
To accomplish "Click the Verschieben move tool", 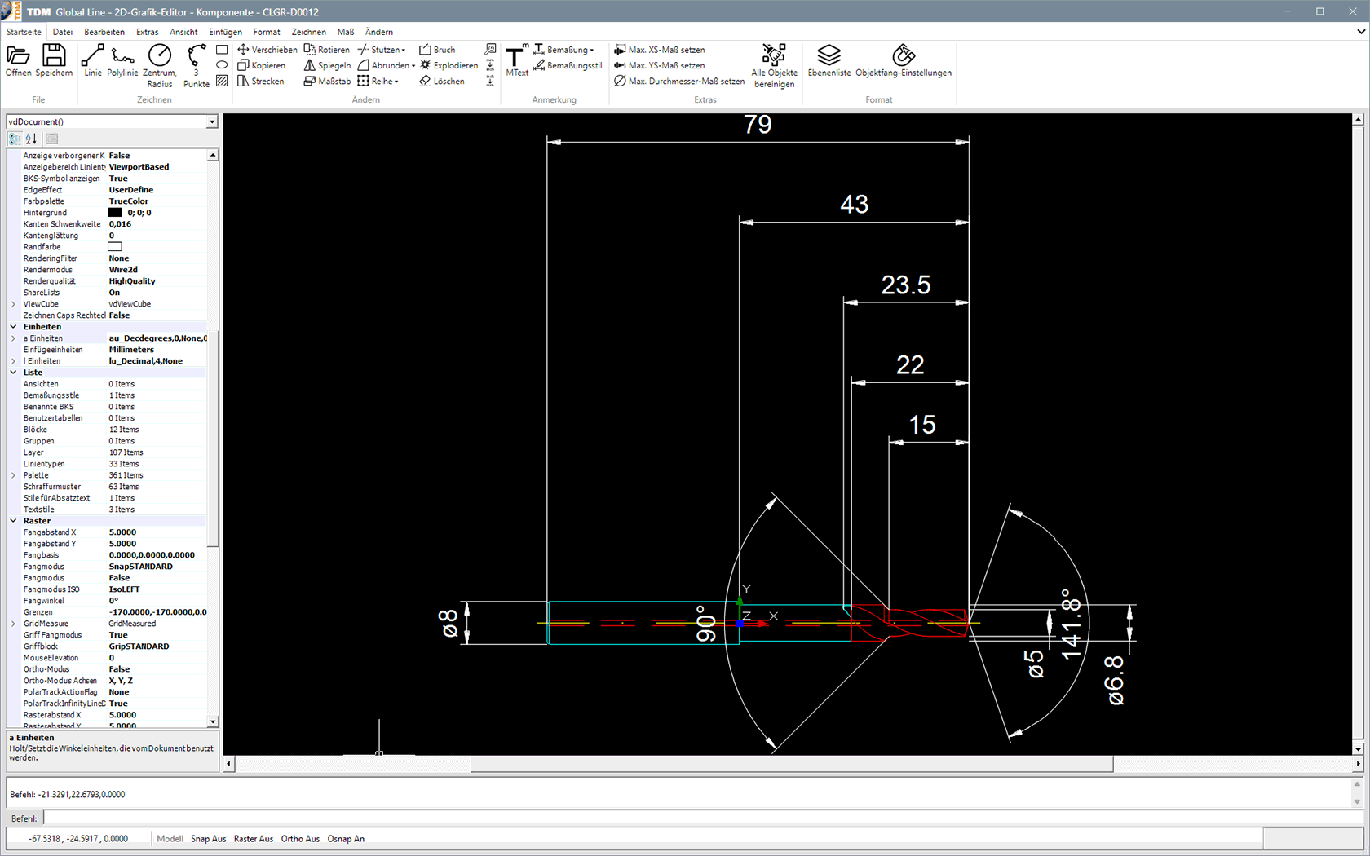I will coord(267,50).
